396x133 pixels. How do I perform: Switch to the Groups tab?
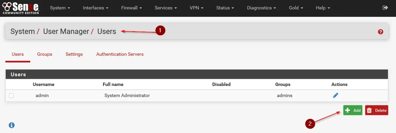click(45, 54)
